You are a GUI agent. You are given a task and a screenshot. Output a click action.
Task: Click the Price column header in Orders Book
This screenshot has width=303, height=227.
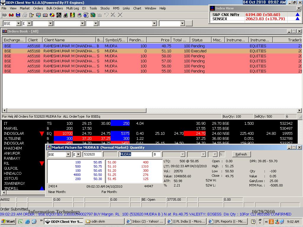coord(159,40)
